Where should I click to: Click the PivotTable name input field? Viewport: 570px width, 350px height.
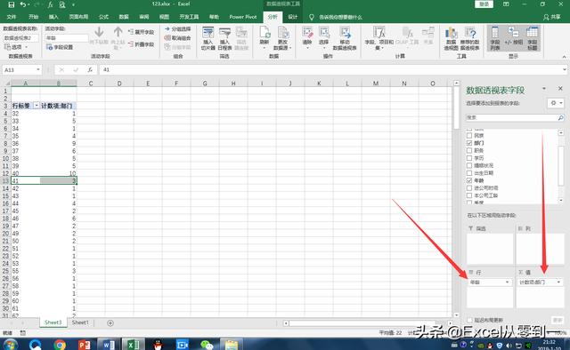pos(20,37)
